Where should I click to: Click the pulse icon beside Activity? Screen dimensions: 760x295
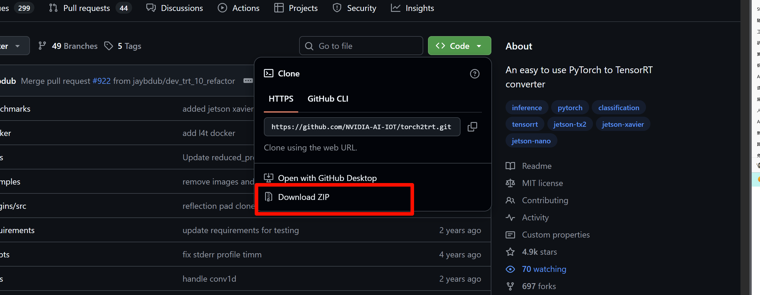click(510, 217)
